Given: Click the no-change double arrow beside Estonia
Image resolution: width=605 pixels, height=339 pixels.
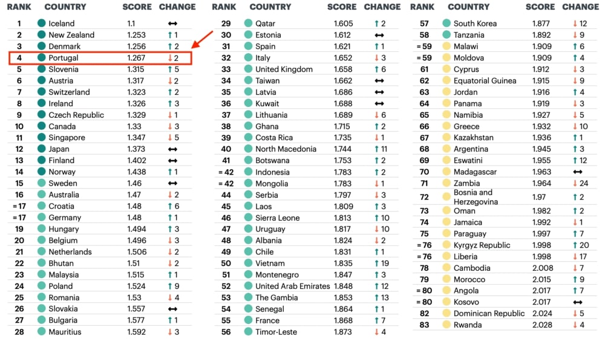Looking at the screenshot, I should [x=379, y=35].
